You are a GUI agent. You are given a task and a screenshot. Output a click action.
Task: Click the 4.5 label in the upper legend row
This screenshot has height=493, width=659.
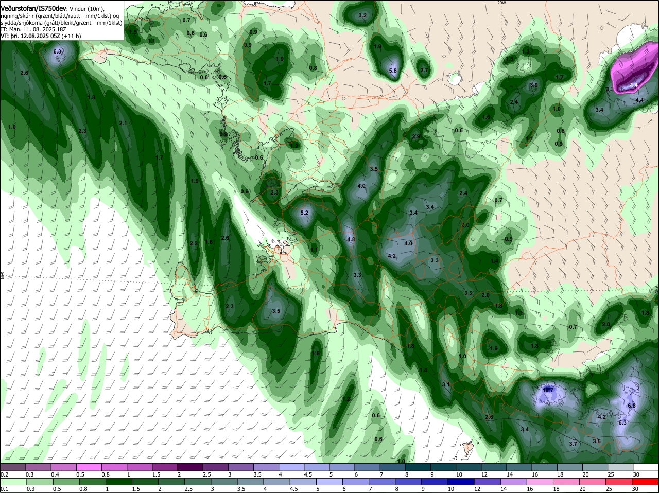pyautogui.click(x=308, y=474)
